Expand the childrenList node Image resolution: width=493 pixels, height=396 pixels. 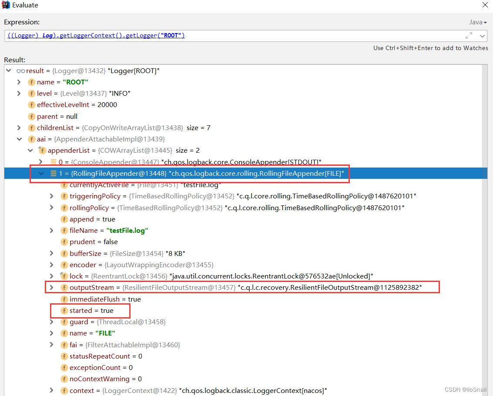19,128
